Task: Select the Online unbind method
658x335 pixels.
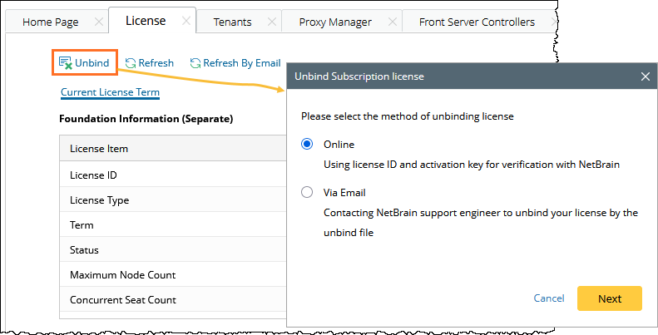Action: tap(307, 143)
